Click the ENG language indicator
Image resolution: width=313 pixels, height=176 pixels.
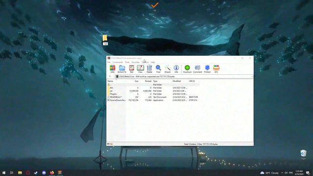(291, 173)
